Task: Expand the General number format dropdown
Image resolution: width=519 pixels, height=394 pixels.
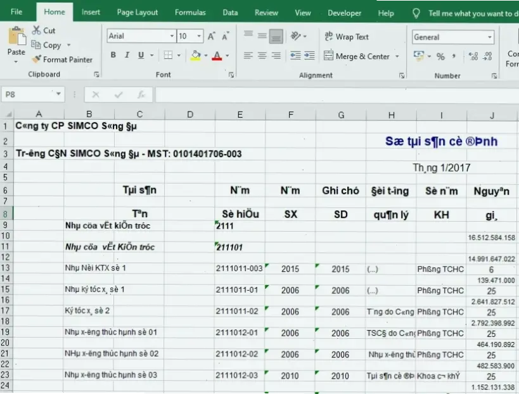Action: coord(490,37)
